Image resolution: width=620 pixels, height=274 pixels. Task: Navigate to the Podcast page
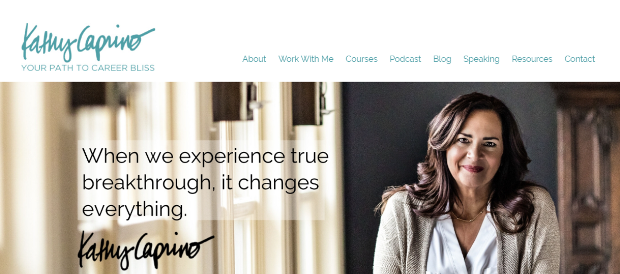click(x=405, y=59)
